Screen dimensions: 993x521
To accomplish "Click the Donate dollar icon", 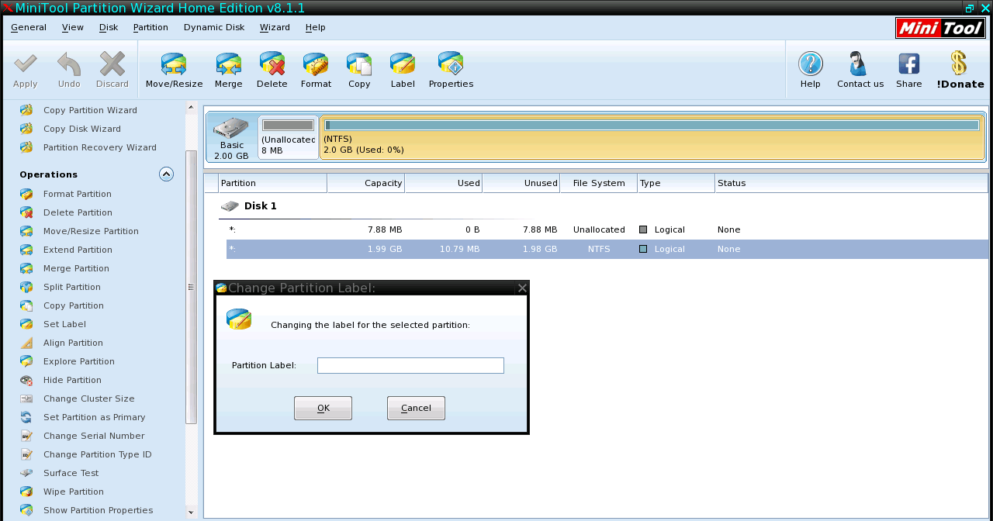I will click(x=959, y=64).
